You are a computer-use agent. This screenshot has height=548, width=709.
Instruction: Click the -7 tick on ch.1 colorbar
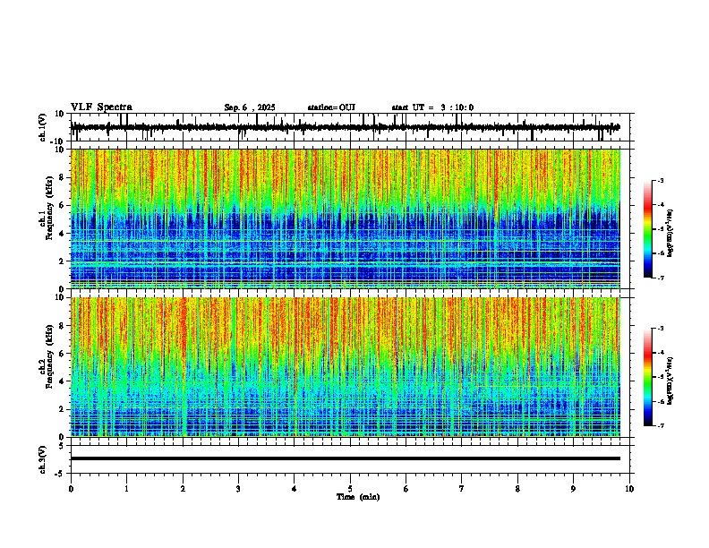660,278
